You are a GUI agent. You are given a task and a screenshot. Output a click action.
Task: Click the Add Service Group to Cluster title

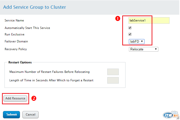[35, 7]
